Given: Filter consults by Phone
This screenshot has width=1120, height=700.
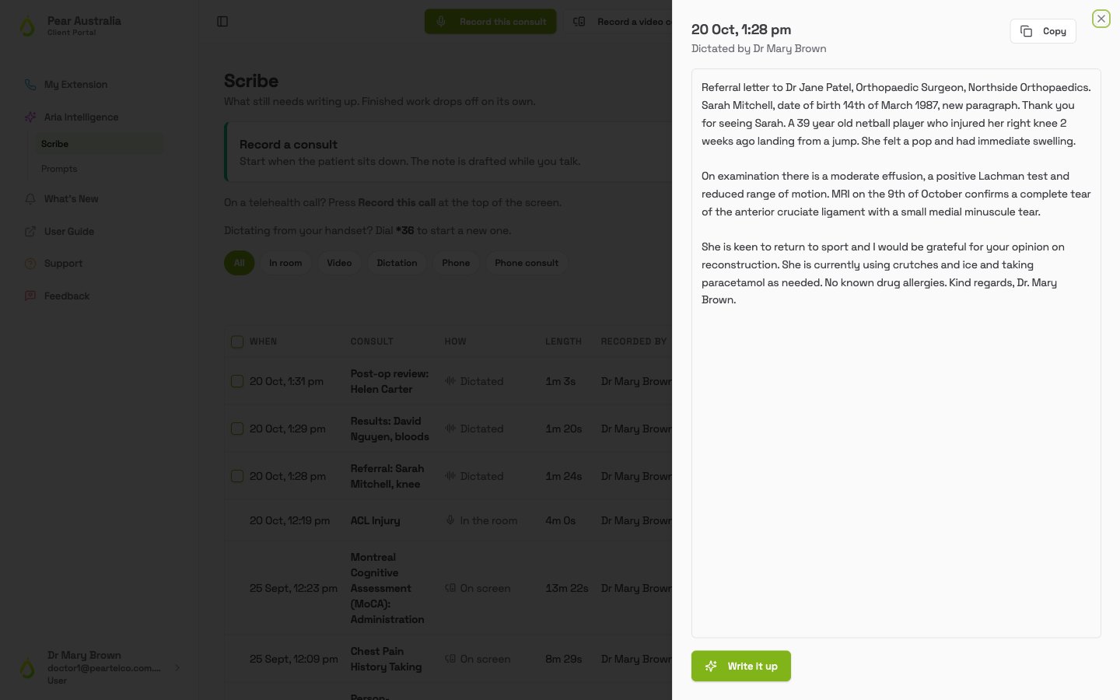Looking at the screenshot, I should pos(456,263).
